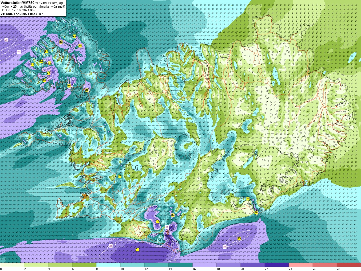
Task: Click the 'Vindur (10m) og' legend text
Action: (52, 3)
